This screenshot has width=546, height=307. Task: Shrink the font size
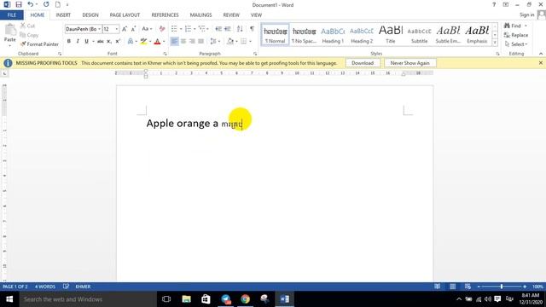133,29
